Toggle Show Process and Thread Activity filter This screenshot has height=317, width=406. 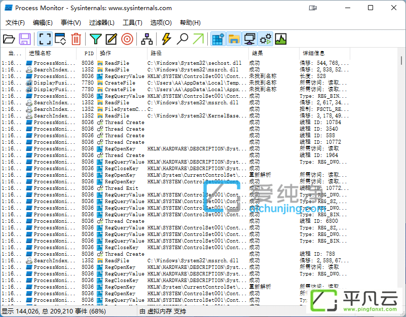(266, 39)
